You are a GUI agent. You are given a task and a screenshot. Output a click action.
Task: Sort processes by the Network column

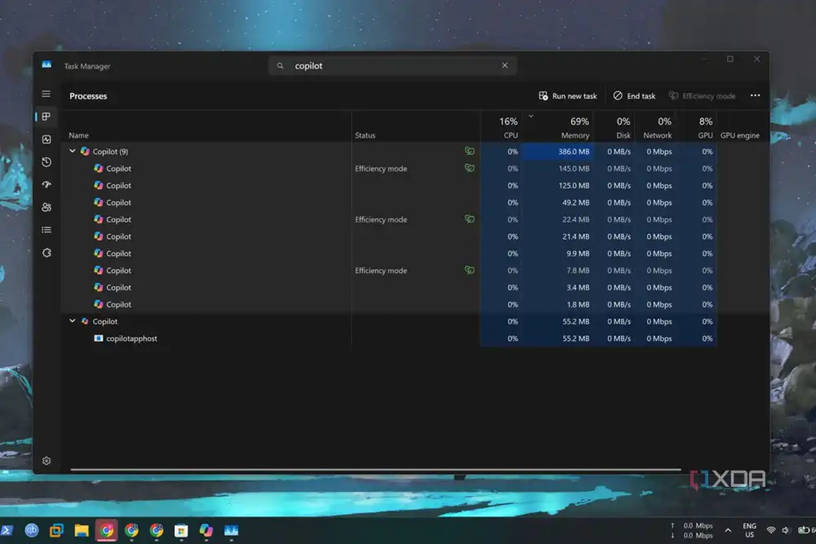[x=656, y=126]
